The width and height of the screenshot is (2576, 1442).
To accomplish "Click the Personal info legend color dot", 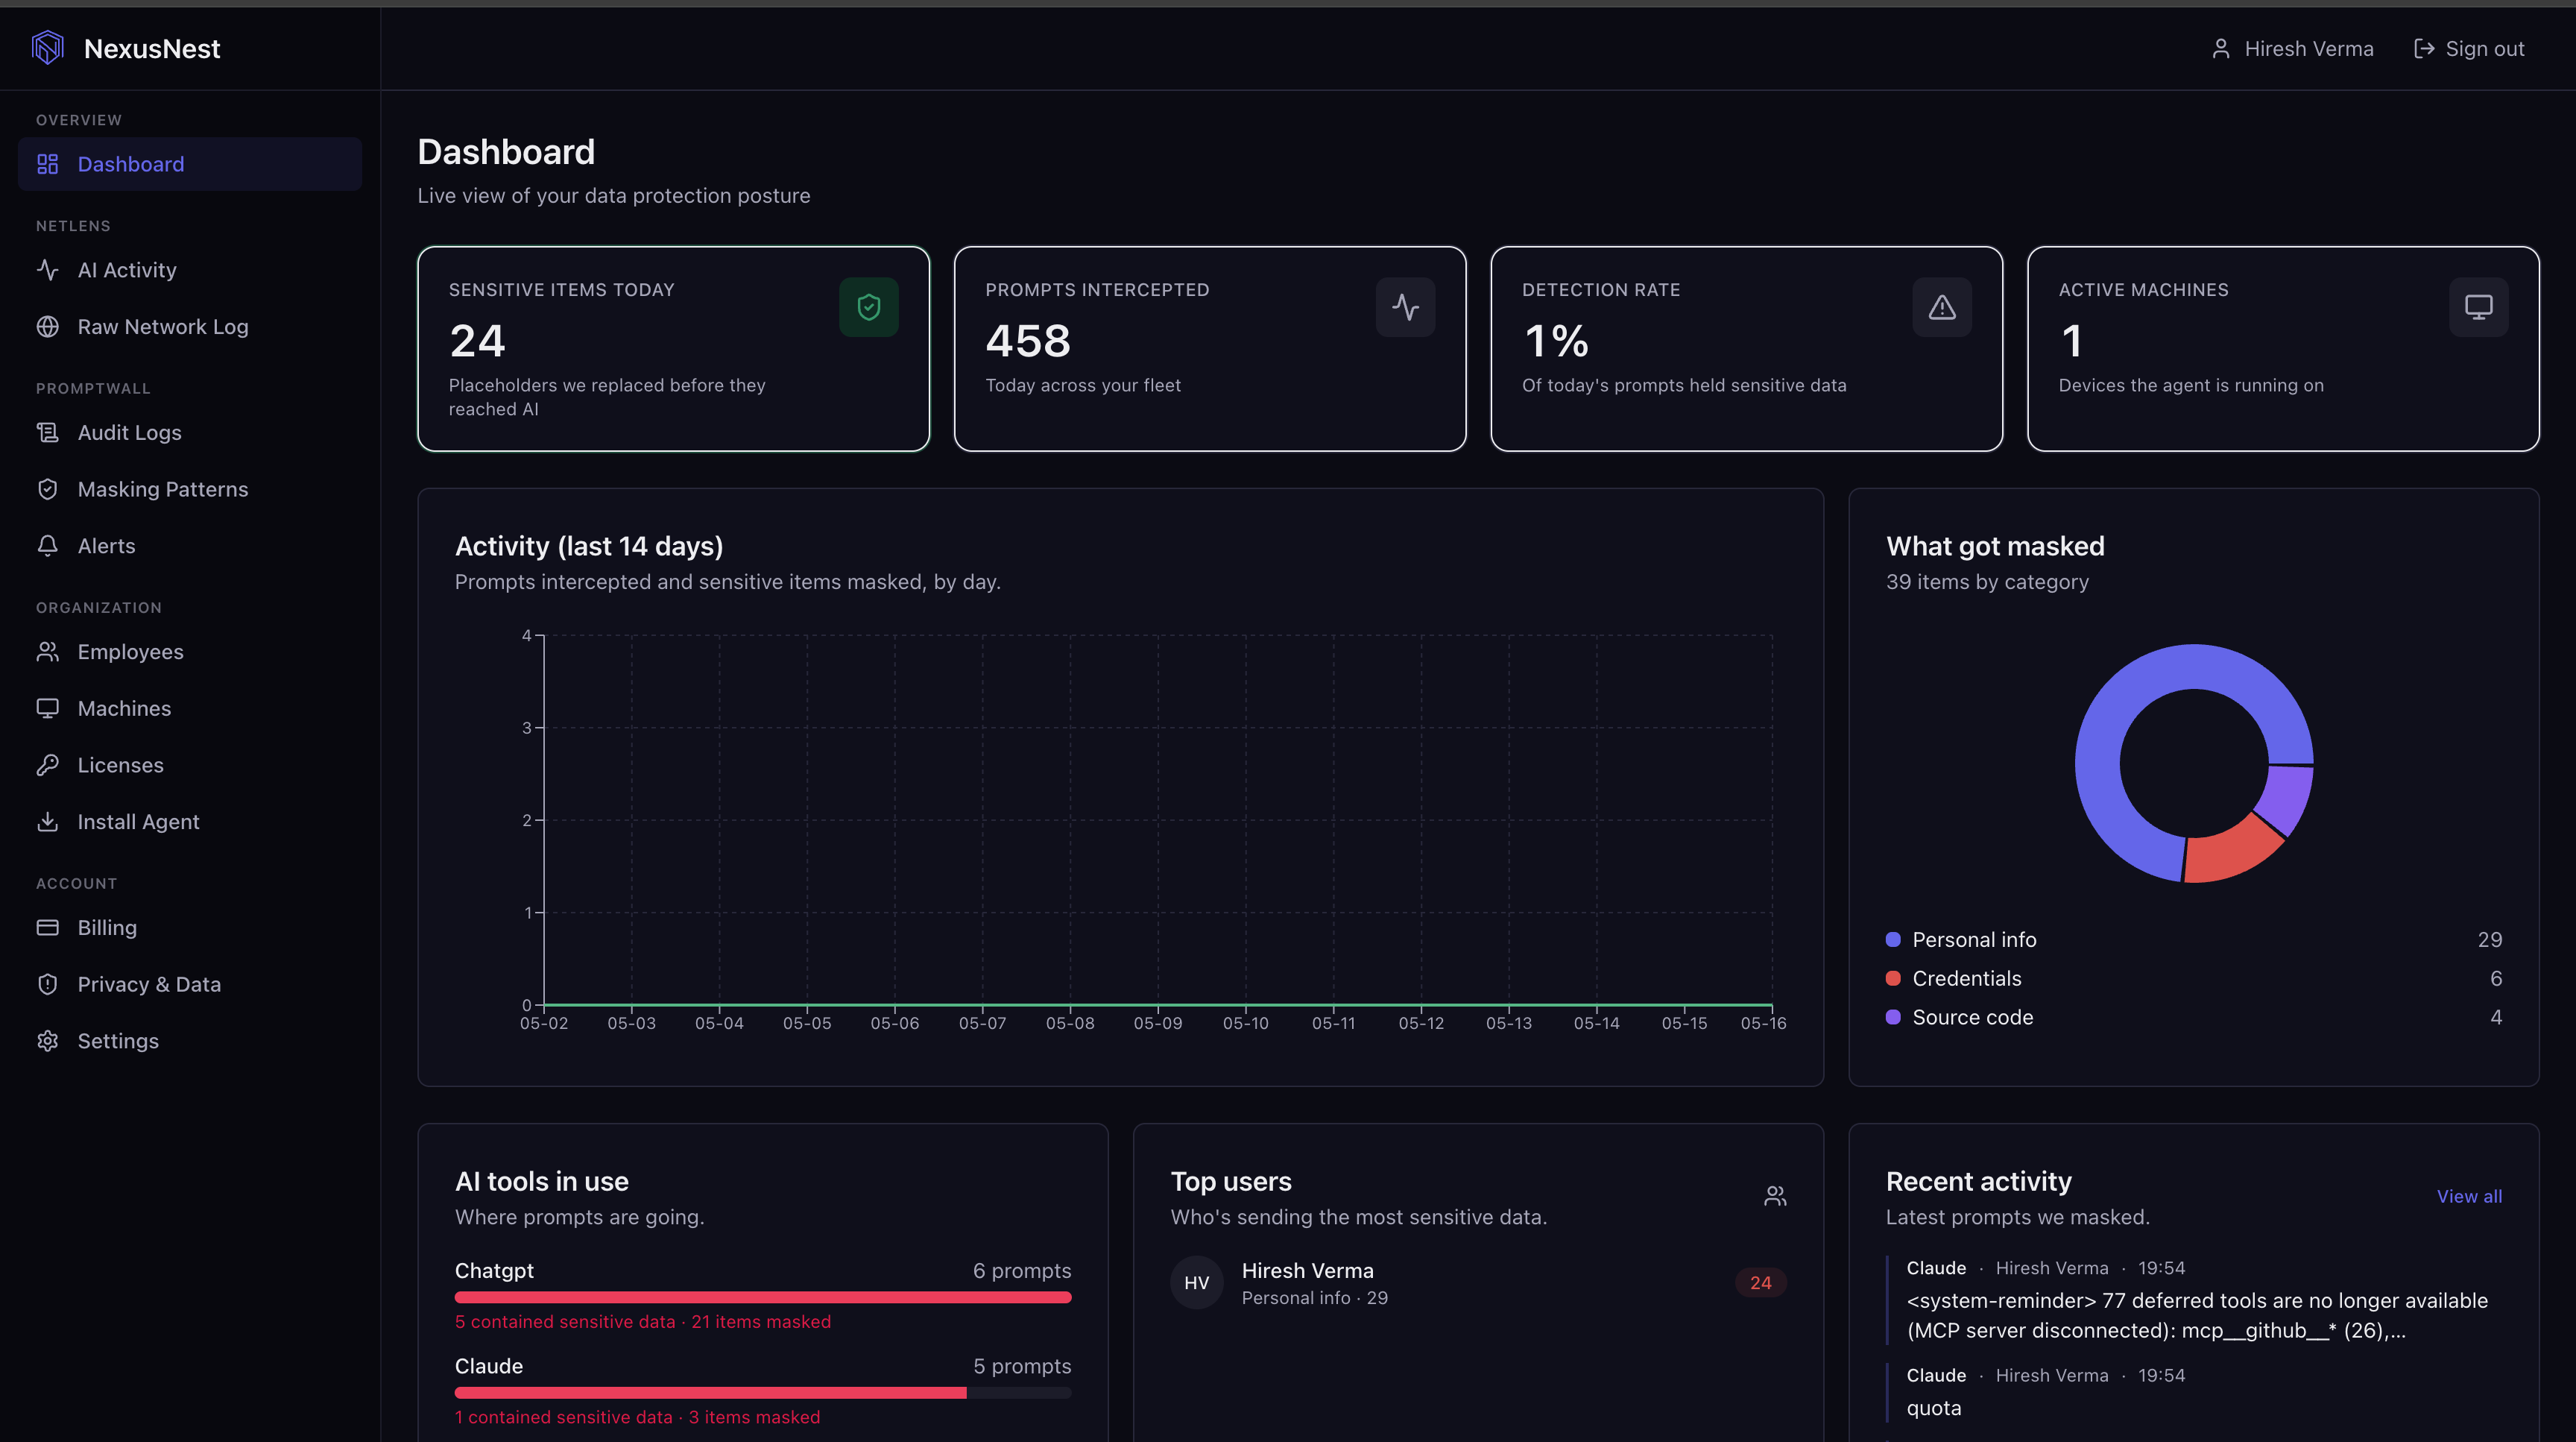I will pyautogui.click(x=1893, y=940).
